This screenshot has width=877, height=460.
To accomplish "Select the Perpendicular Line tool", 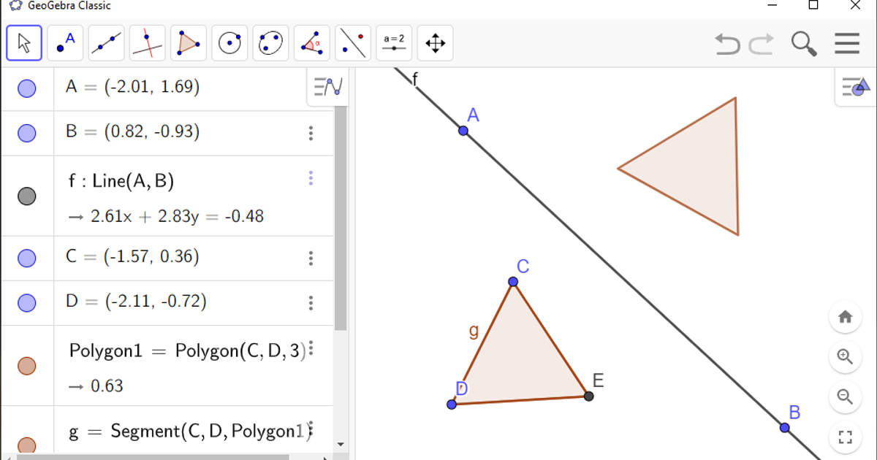I will point(147,43).
